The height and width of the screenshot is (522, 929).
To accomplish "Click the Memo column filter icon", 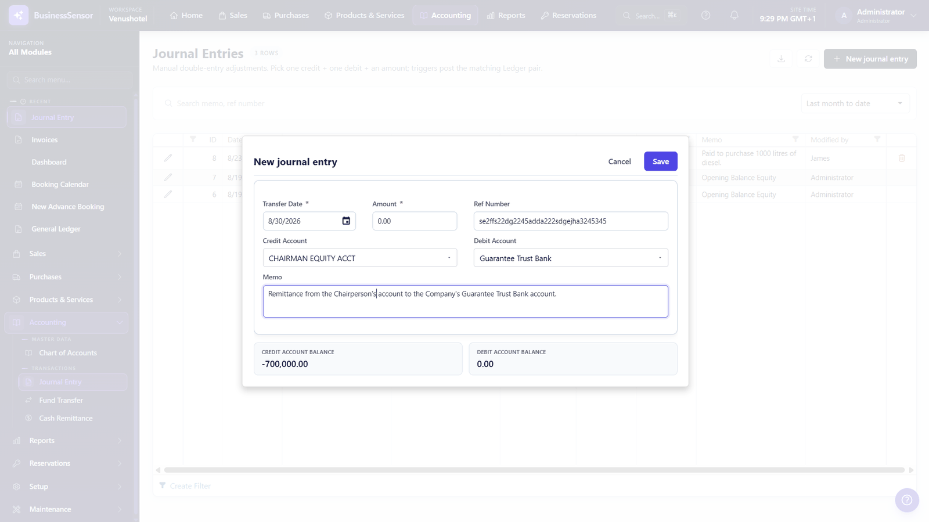I will 795,139.
